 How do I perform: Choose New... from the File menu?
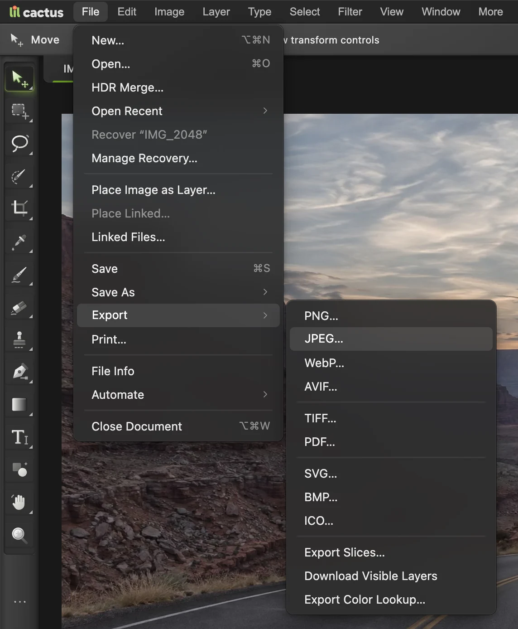point(178,40)
